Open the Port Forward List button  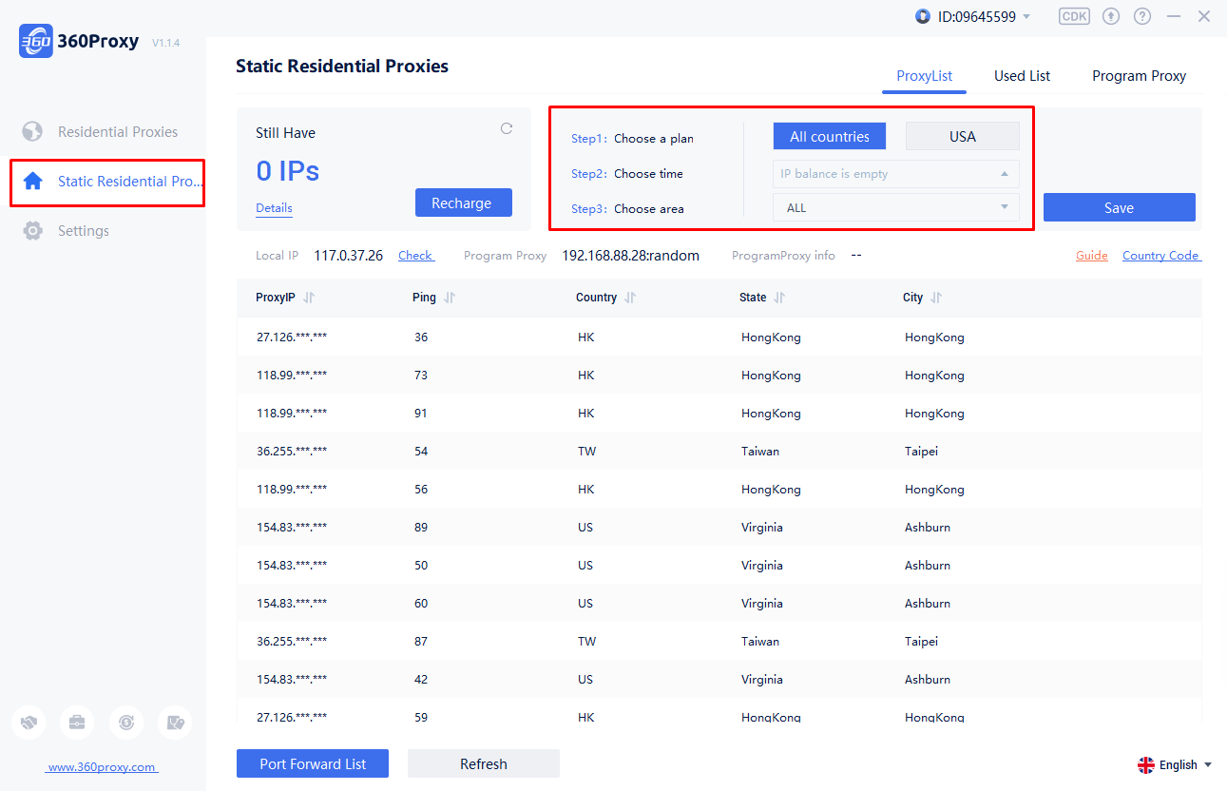[x=313, y=763]
